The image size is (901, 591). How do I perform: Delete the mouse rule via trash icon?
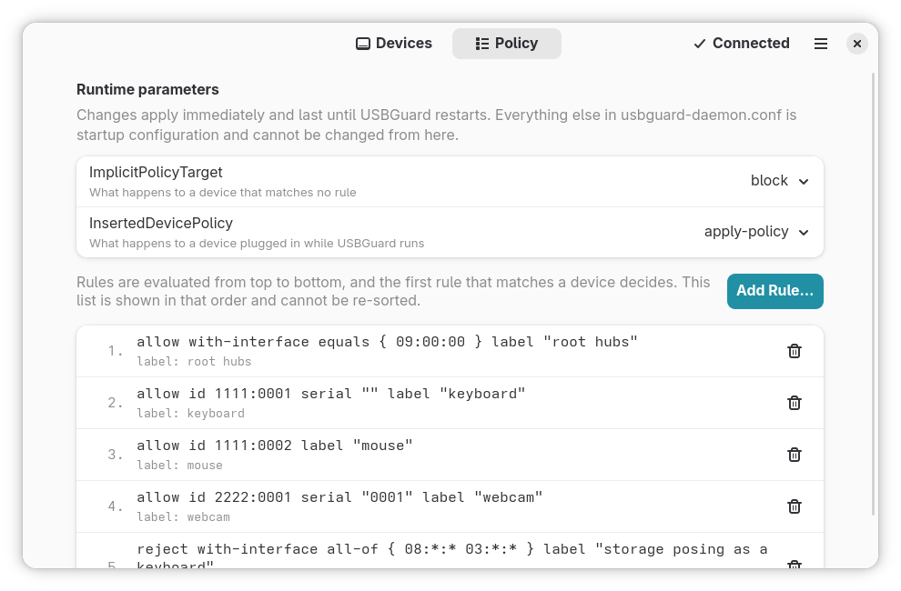click(x=795, y=455)
